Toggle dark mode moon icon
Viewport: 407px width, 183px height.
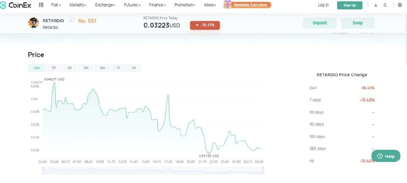[385, 5]
